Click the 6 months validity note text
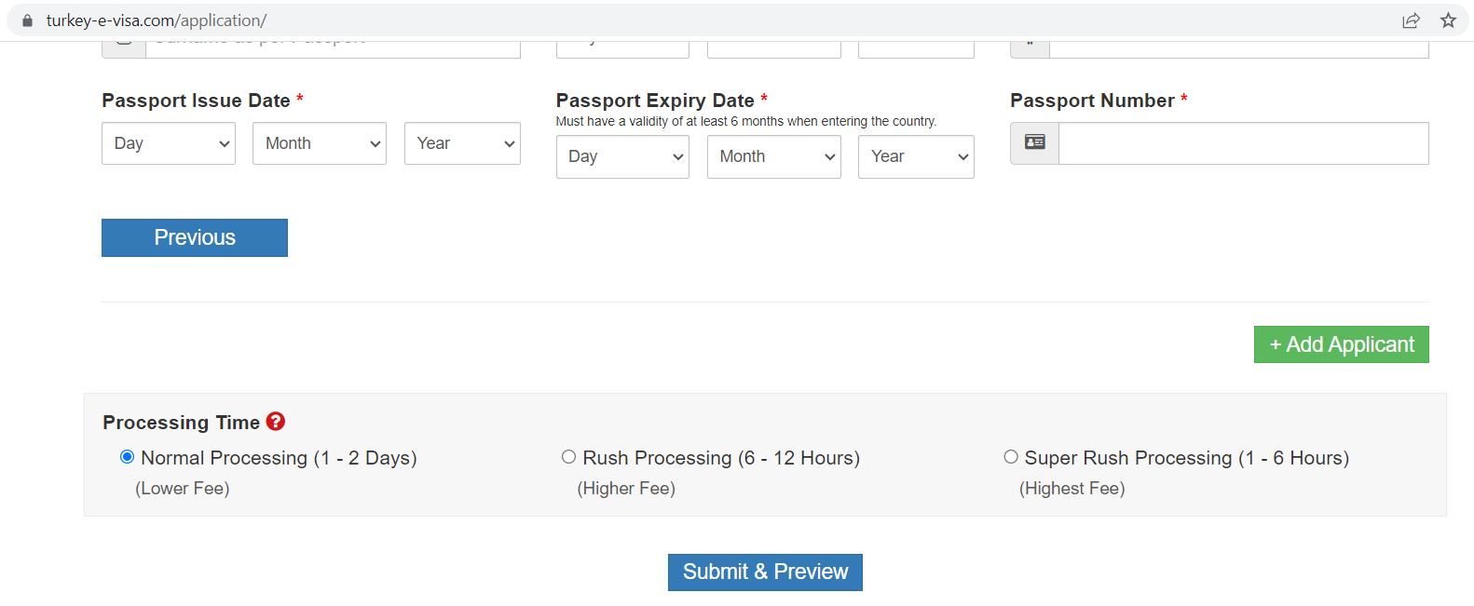 pyautogui.click(x=746, y=121)
